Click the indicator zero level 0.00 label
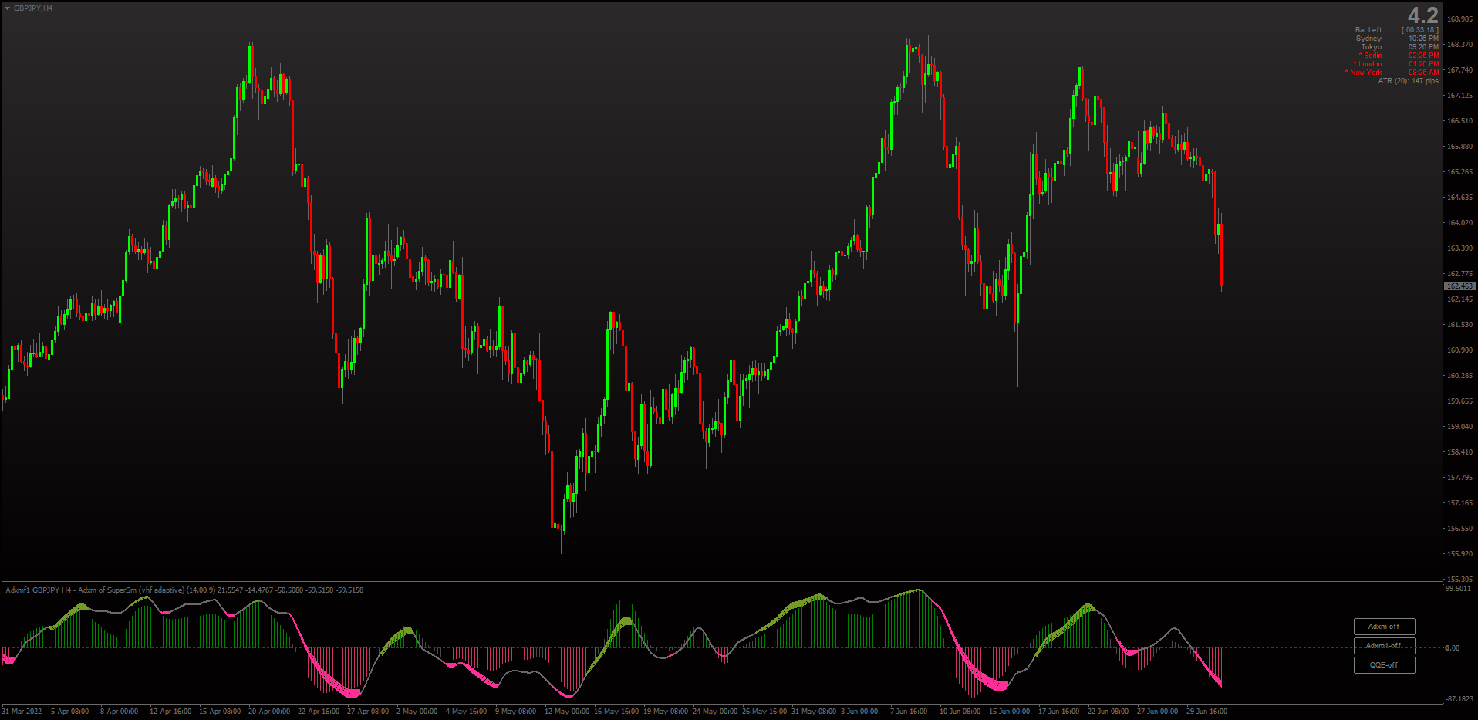This screenshot has width=1478, height=720. coord(1453,648)
